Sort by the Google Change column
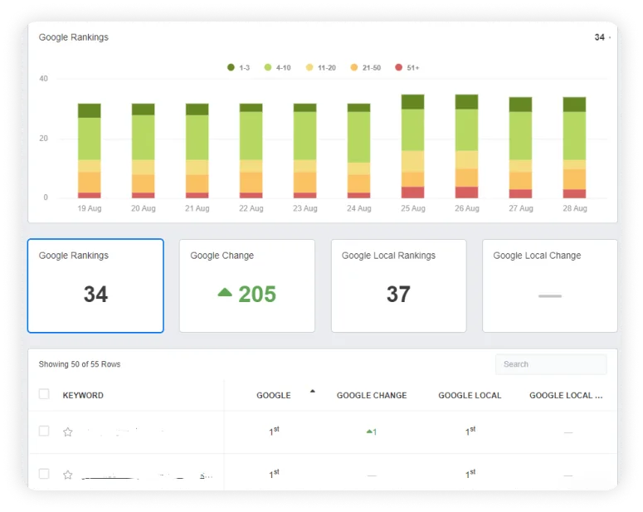This screenshot has height=512, width=643. point(371,395)
